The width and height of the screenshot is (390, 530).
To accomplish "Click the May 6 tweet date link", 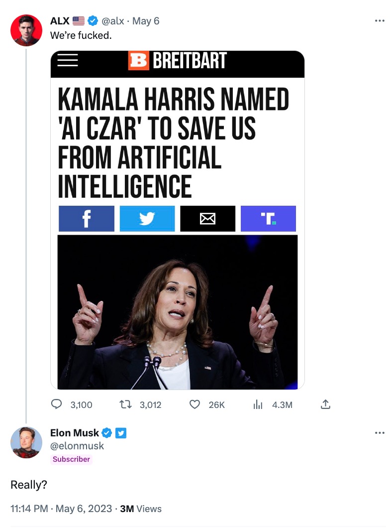I will tap(146, 21).
